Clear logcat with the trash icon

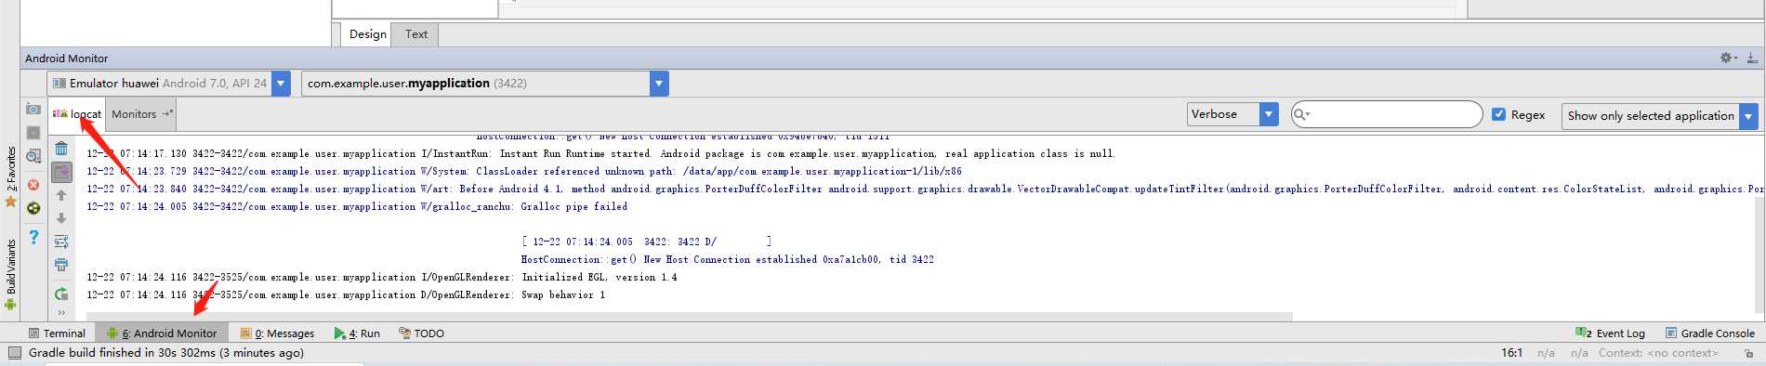(61, 149)
